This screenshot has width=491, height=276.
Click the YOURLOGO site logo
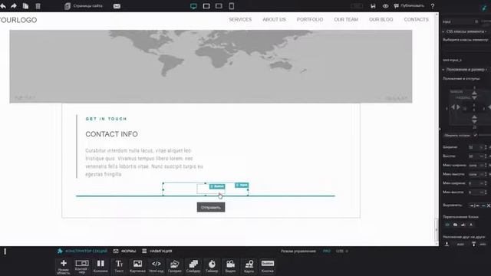click(18, 20)
